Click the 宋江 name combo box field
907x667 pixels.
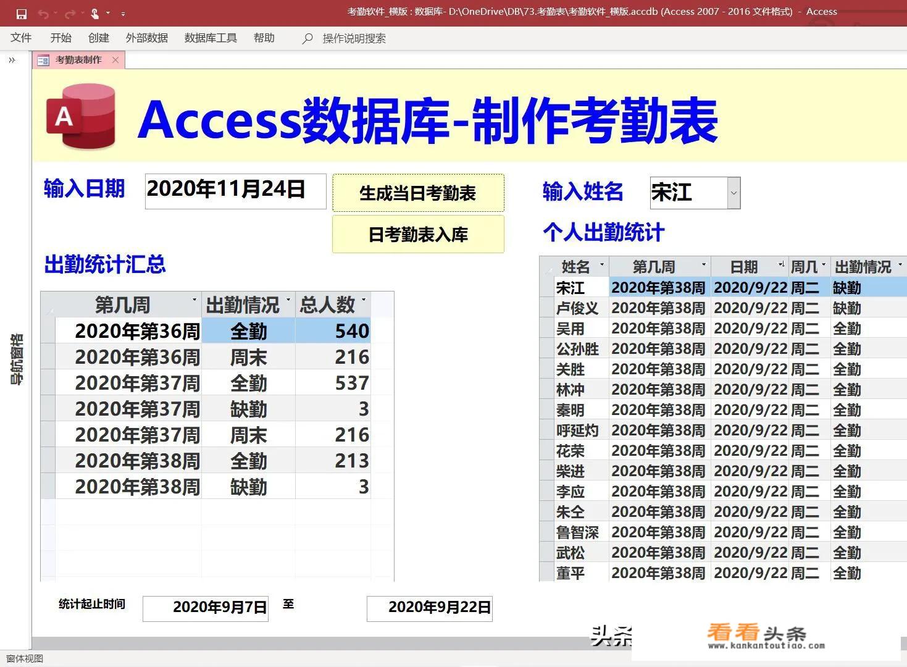688,193
